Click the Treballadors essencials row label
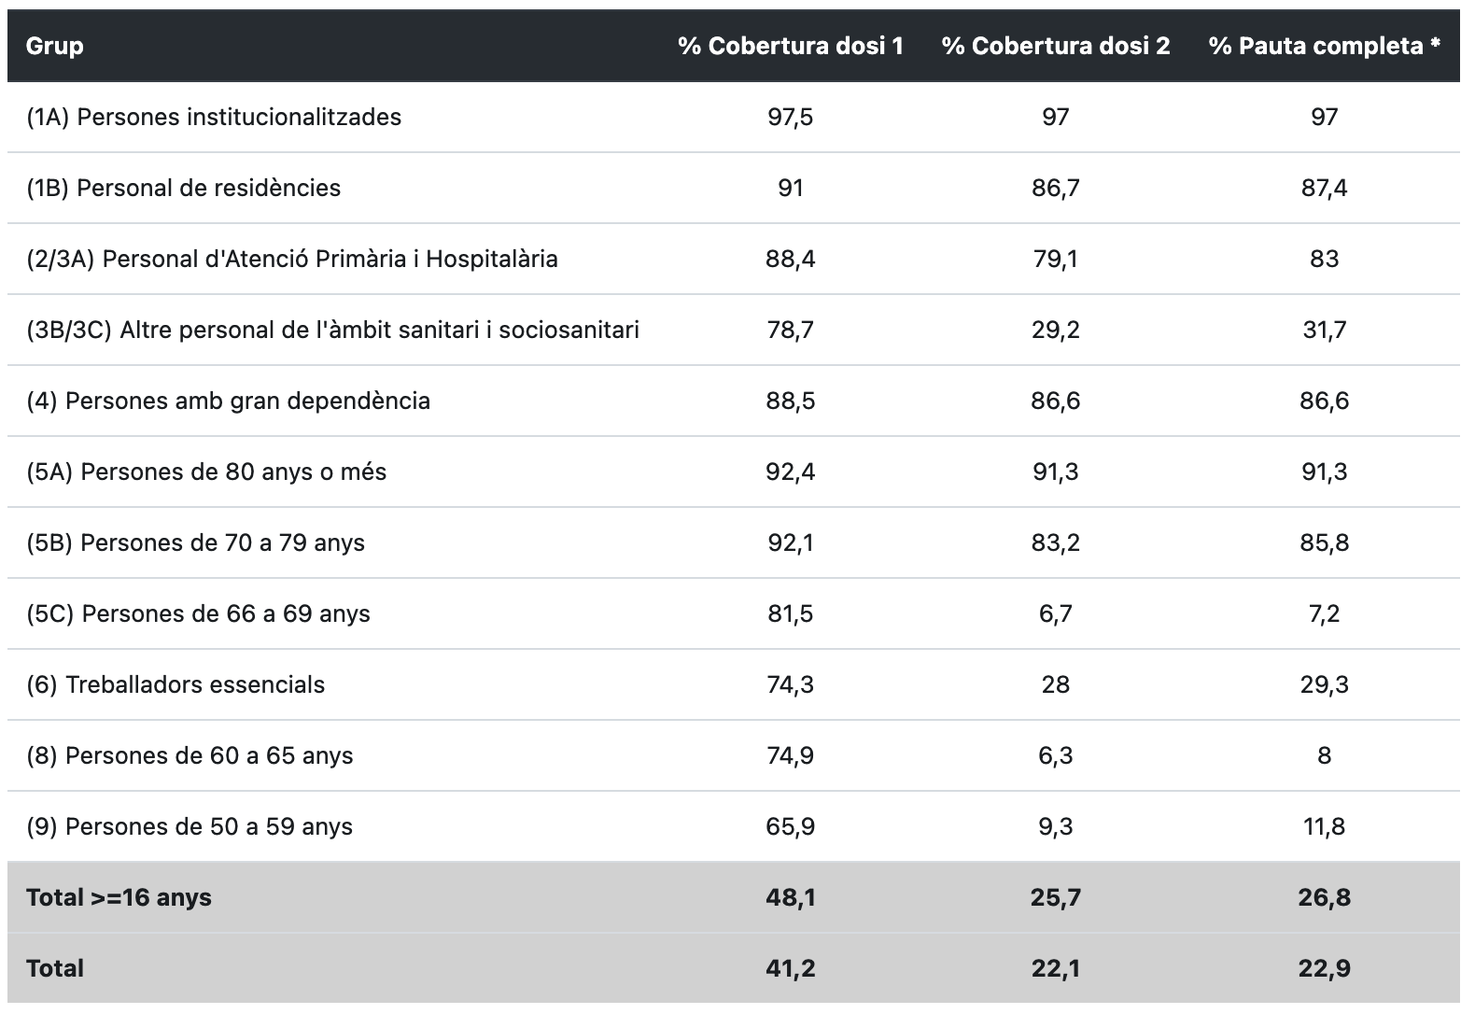The height and width of the screenshot is (1014, 1475). click(x=176, y=684)
